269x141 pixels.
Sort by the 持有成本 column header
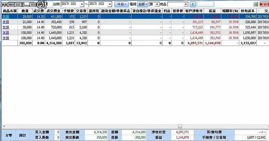click(x=248, y=11)
